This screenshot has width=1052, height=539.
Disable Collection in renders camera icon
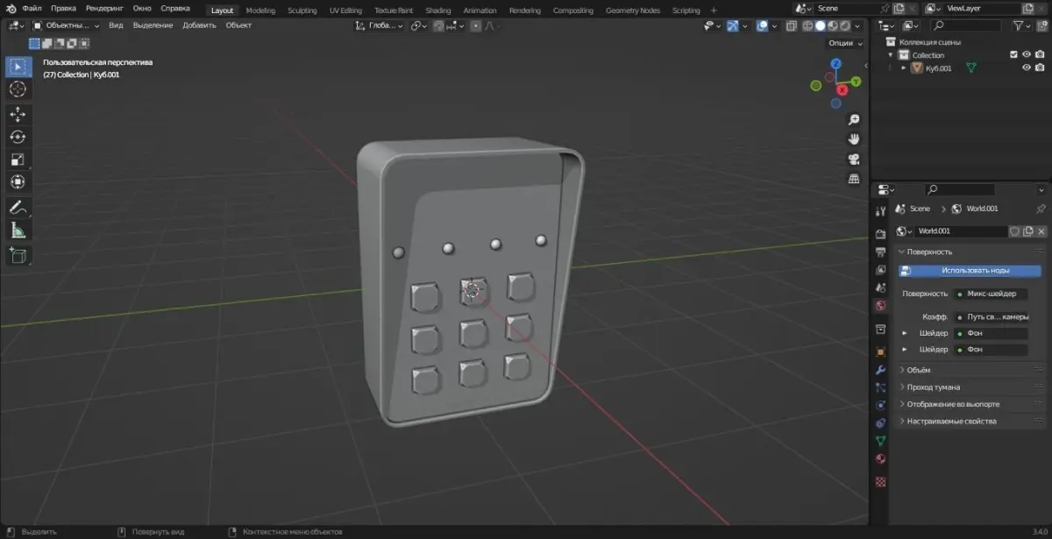point(1040,54)
